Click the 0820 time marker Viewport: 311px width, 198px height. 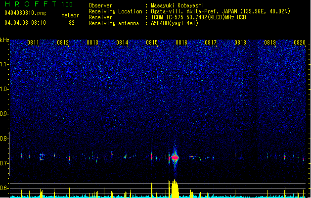click(x=300, y=43)
